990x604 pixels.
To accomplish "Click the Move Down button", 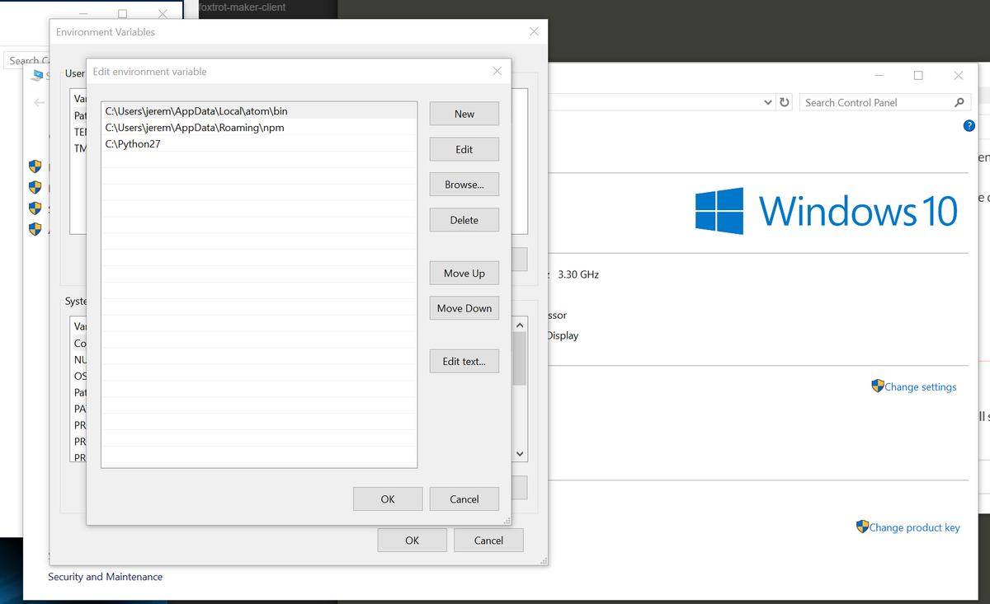I will 464,308.
